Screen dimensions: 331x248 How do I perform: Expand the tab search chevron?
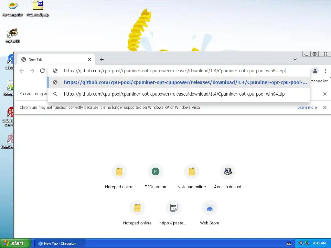coord(295,59)
